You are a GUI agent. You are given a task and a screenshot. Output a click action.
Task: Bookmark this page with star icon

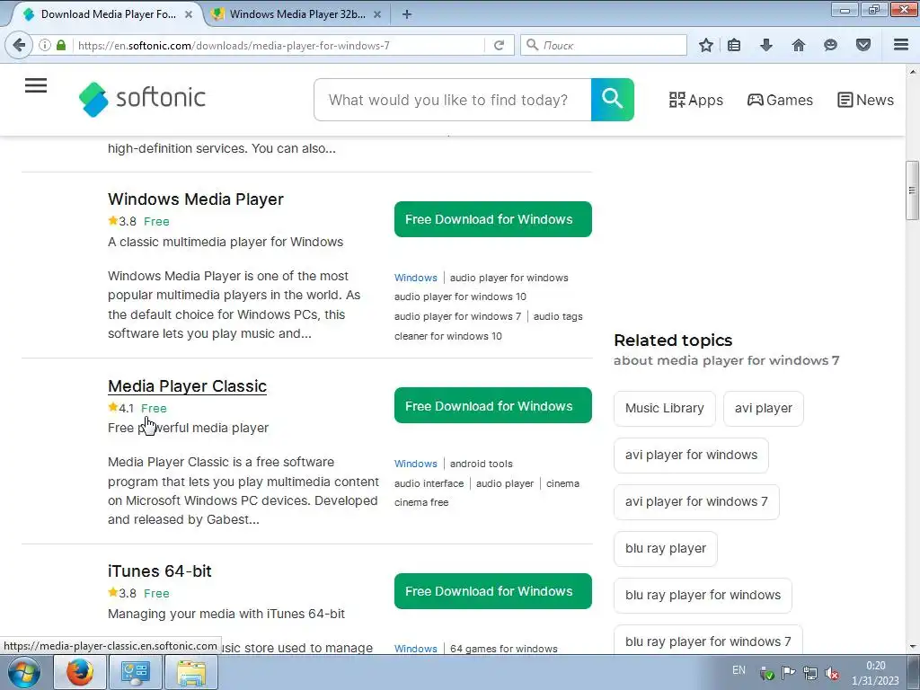tap(706, 45)
